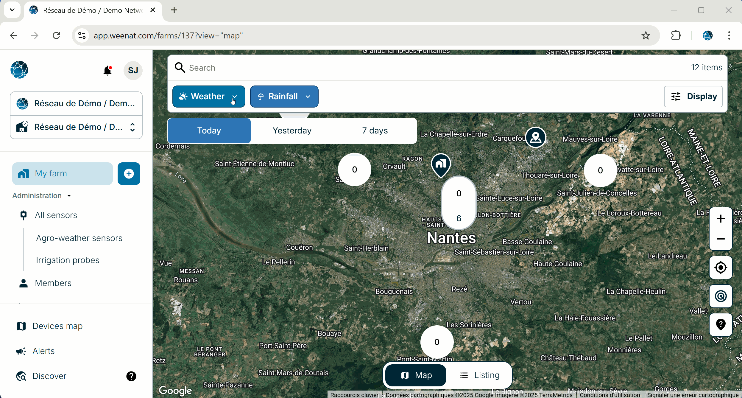
Task: Open the notifications bell
Action: (107, 71)
